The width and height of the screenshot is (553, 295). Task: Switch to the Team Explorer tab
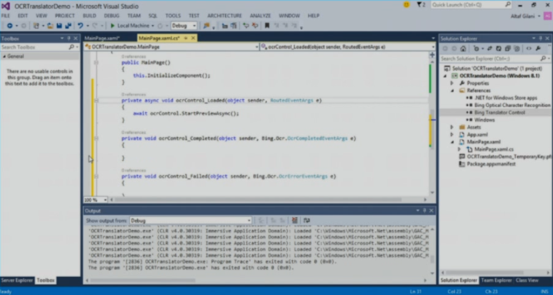point(496,280)
